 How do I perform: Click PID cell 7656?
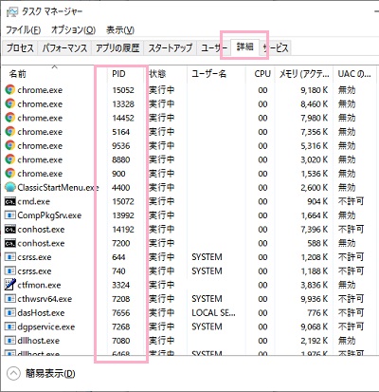coord(120,313)
